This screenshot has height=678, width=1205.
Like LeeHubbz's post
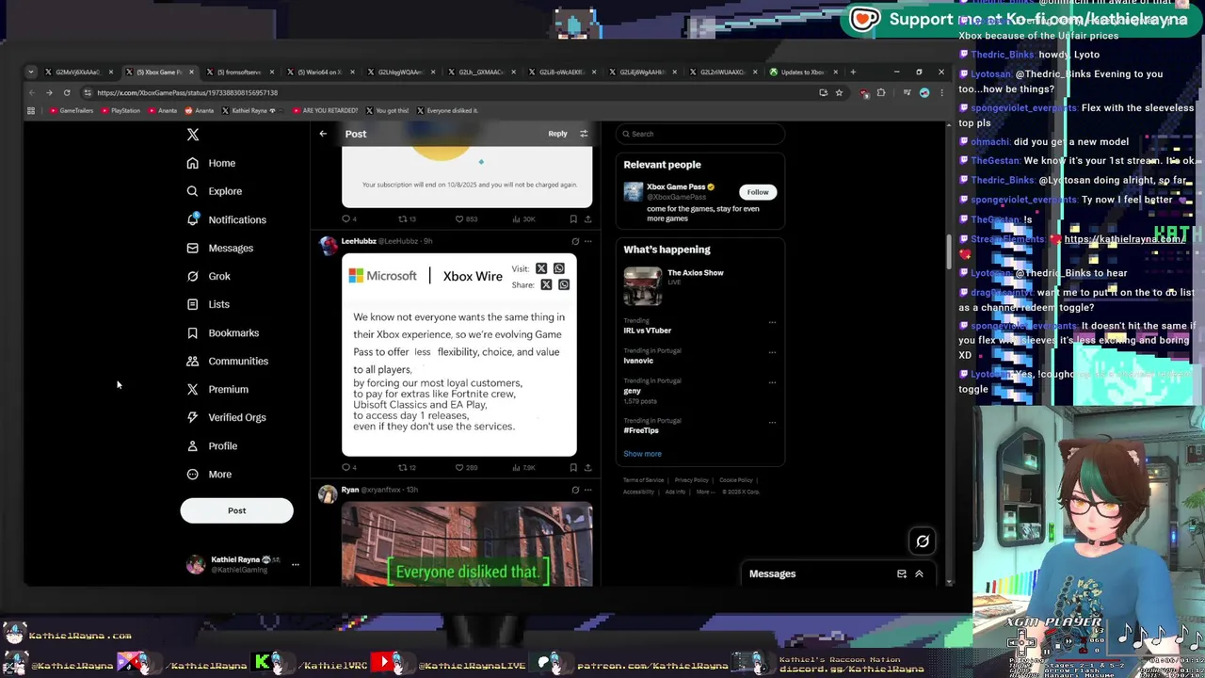tap(466, 467)
